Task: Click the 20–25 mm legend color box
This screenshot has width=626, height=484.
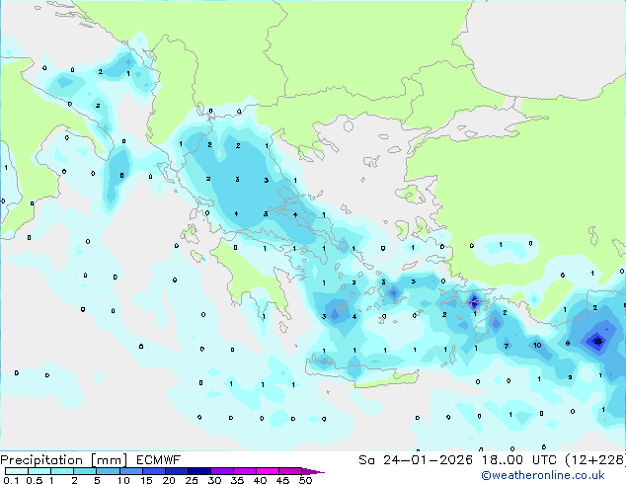Action: coord(177,471)
